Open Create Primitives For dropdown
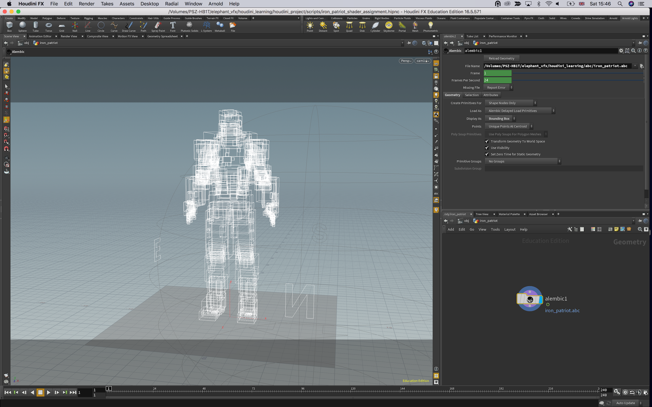Screen dimensions: 652x407 [510, 103]
